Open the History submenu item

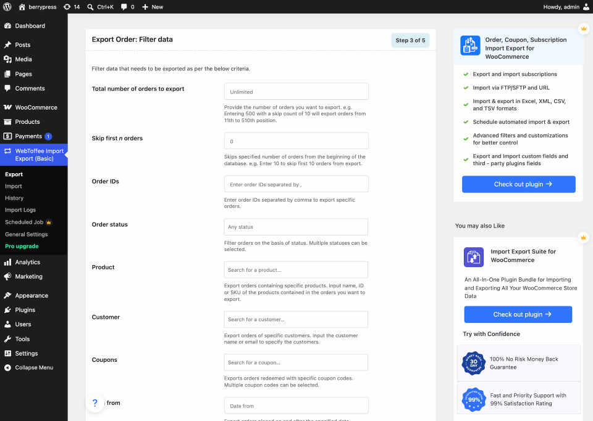pyautogui.click(x=14, y=198)
